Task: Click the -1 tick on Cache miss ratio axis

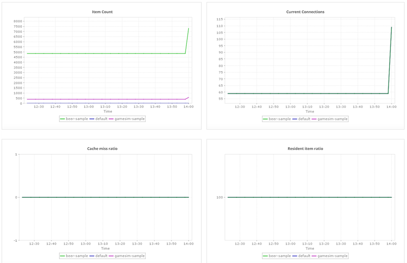Action: point(16,241)
